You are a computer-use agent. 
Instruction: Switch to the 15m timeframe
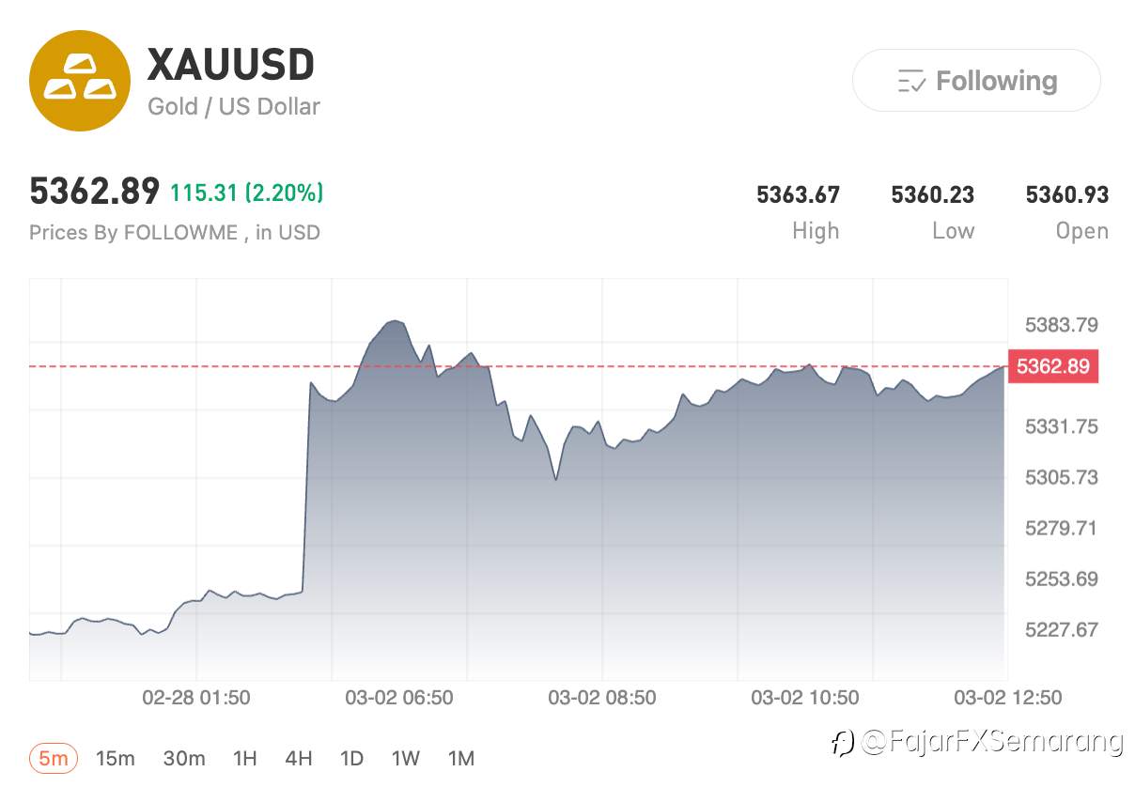[116, 758]
